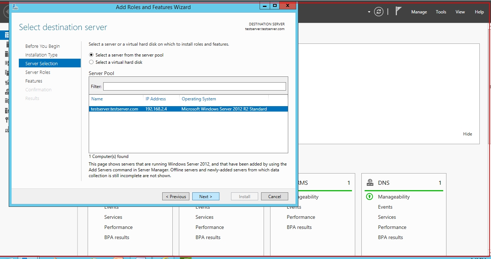
Task: Sort the server pool by the IP Address column
Action: click(156, 99)
